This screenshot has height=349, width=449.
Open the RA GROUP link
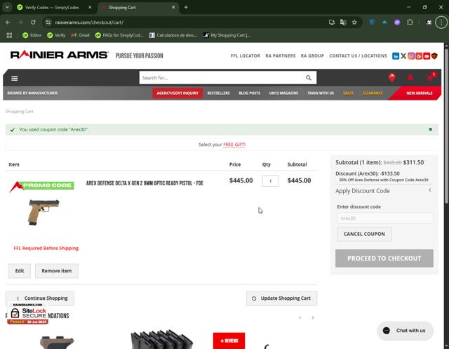pos(312,56)
